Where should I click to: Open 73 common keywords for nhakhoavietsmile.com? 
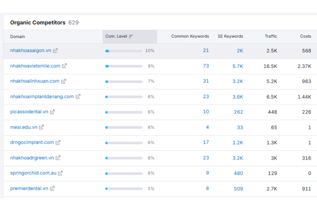coord(206,66)
